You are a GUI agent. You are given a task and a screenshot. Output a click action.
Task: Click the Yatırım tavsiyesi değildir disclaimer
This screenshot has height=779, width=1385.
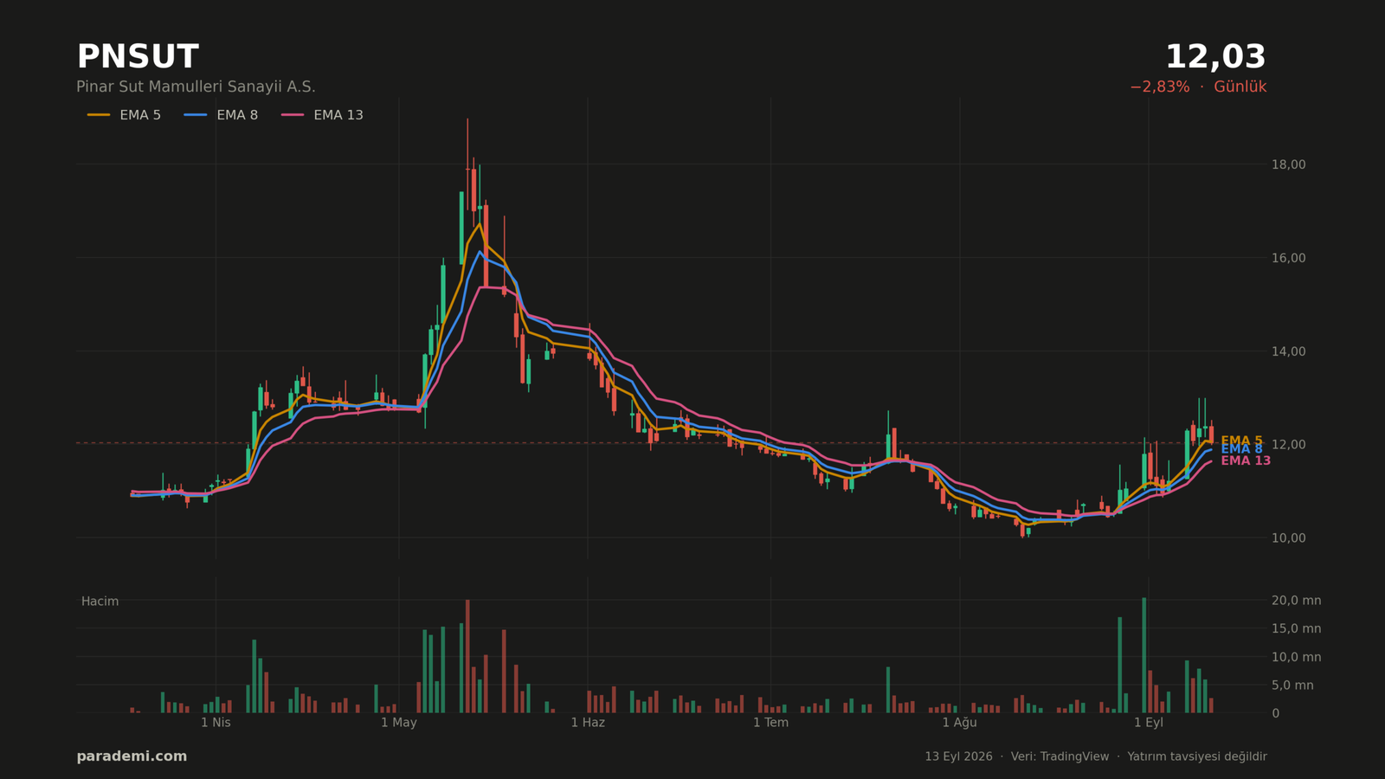coord(1197,757)
